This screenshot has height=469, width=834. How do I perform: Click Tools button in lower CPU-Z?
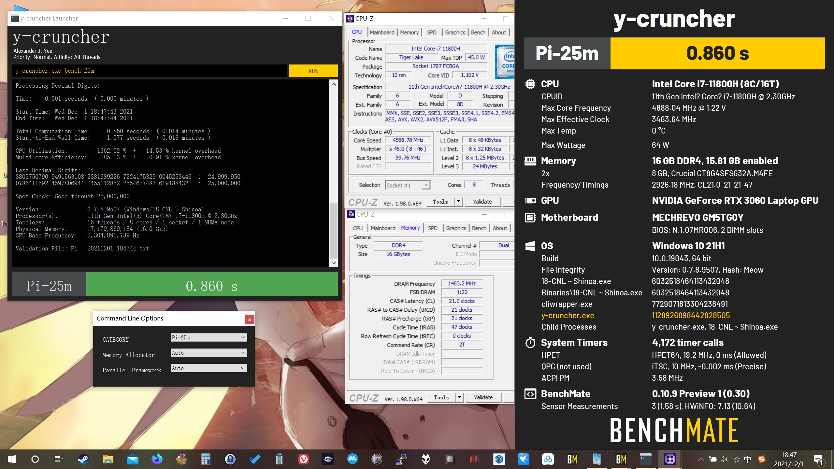point(441,397)
